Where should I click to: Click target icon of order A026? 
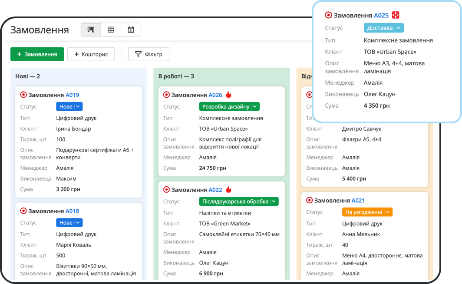point(166,95)
